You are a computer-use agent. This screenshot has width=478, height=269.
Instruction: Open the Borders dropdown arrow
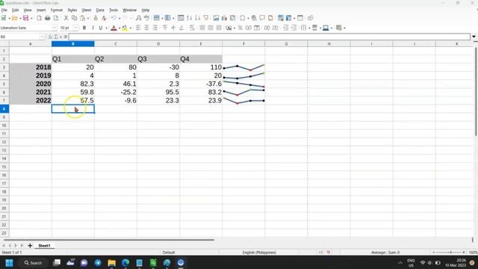pos(309,28)
